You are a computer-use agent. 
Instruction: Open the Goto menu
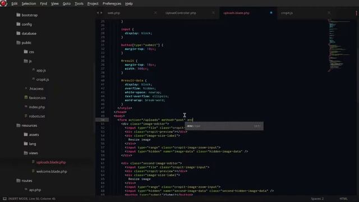coord(67,4)
